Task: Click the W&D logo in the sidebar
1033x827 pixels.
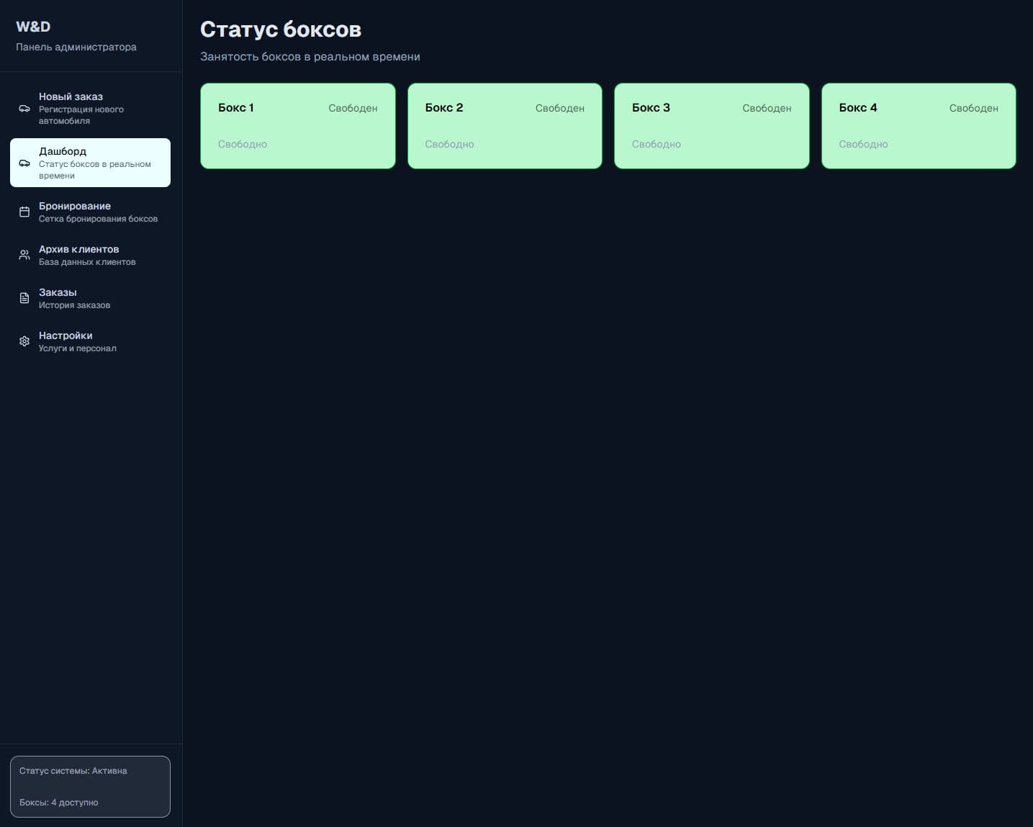Action: [x=33, y=27]
